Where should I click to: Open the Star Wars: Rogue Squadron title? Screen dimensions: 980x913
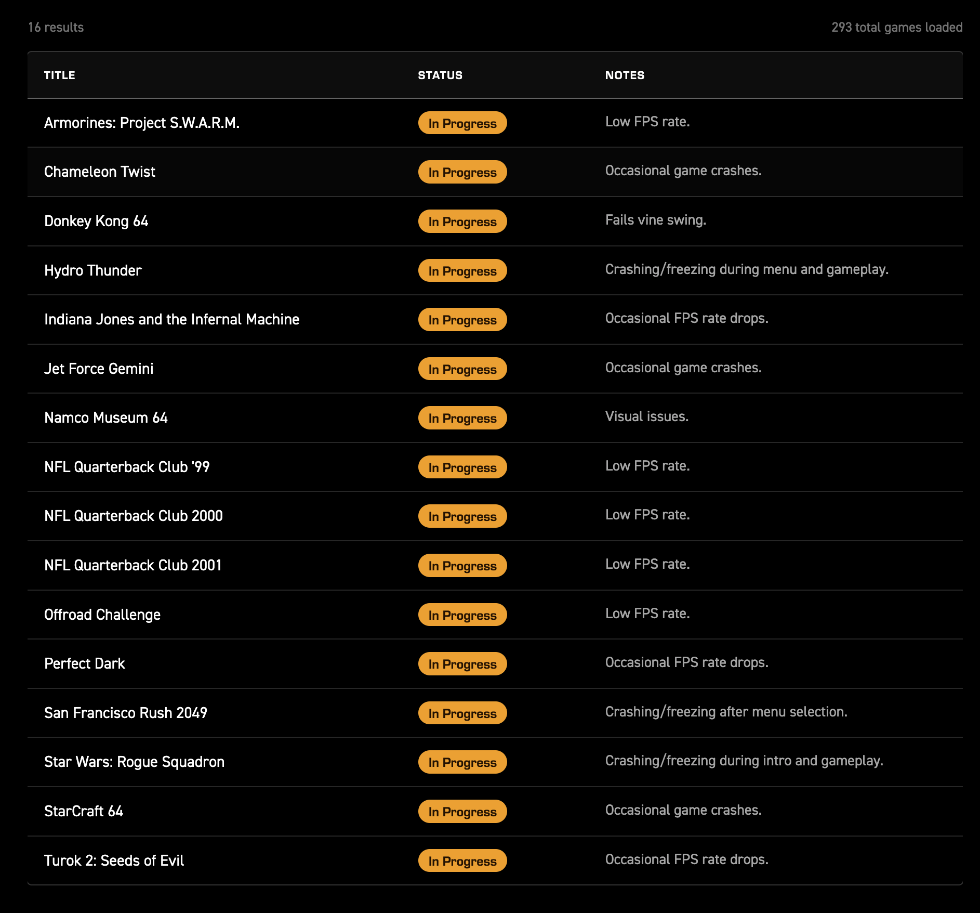click(135, 762)
